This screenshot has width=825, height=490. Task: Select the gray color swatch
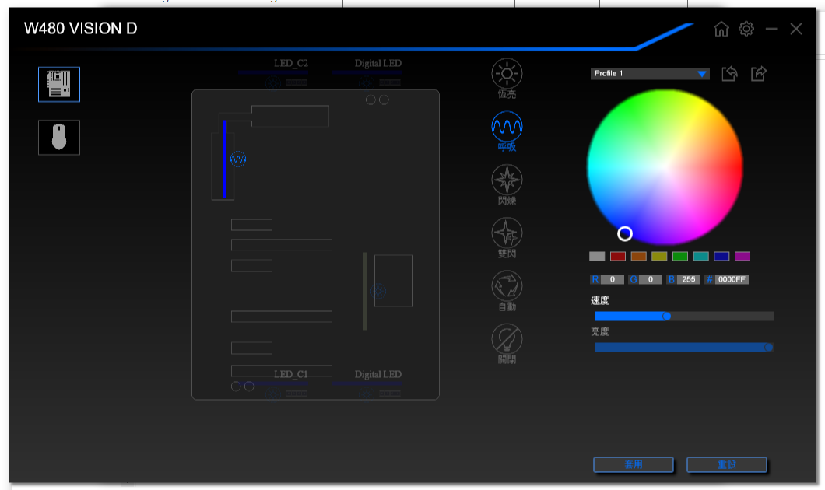597,256
